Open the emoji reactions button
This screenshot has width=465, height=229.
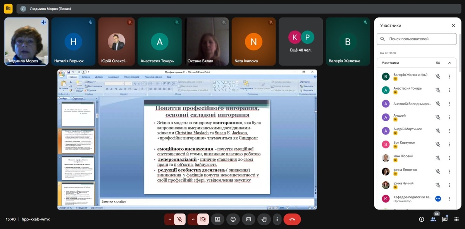pyautogui.click(x=233, y=219)
